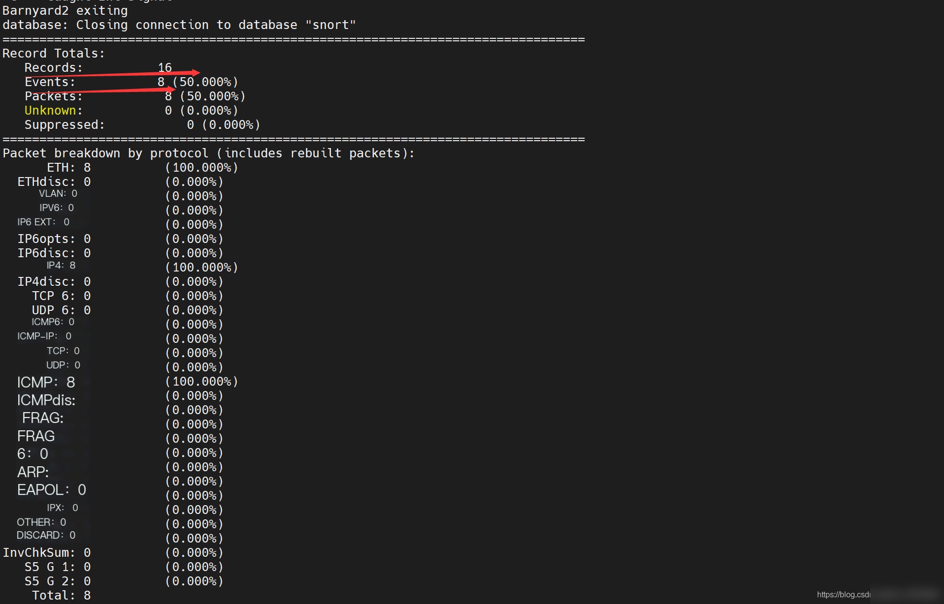Viewport: 944px width, 604px height.
Task: Click the 'Record Totals:' heading
Action: 54,53
